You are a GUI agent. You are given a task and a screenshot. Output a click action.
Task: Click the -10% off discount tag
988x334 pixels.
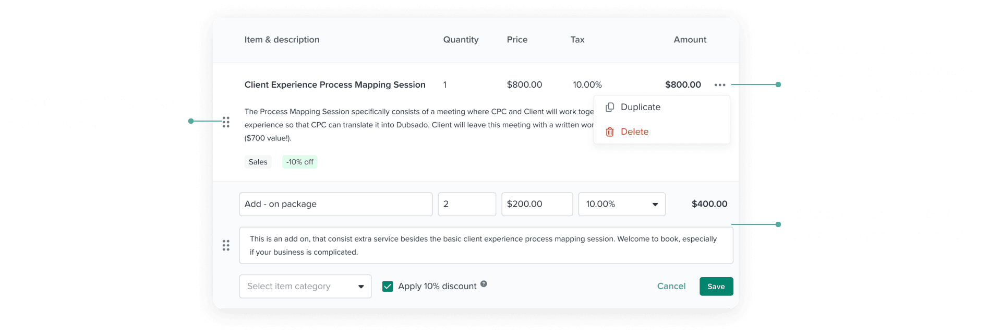click(299, 162)
